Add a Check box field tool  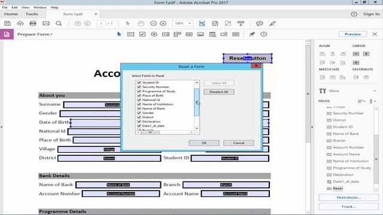point(142,35)
